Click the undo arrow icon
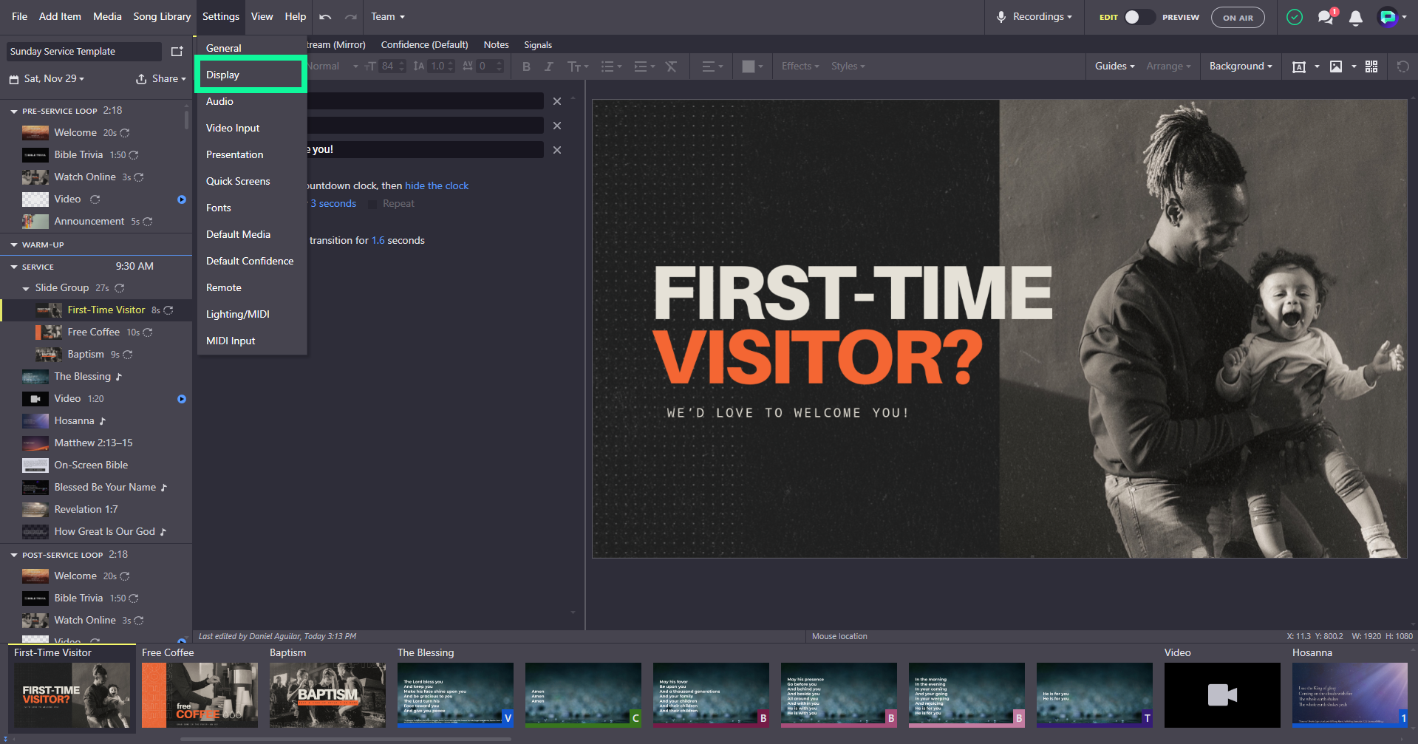1418x744 pixels. 325,17
